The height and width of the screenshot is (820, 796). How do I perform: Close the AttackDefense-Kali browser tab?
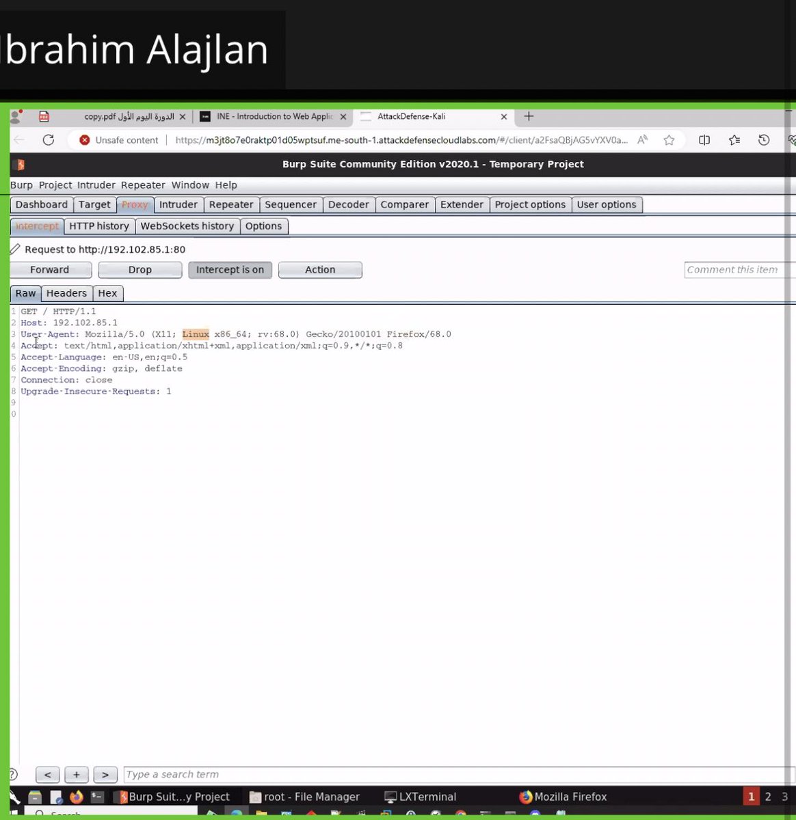coord(504,117)
